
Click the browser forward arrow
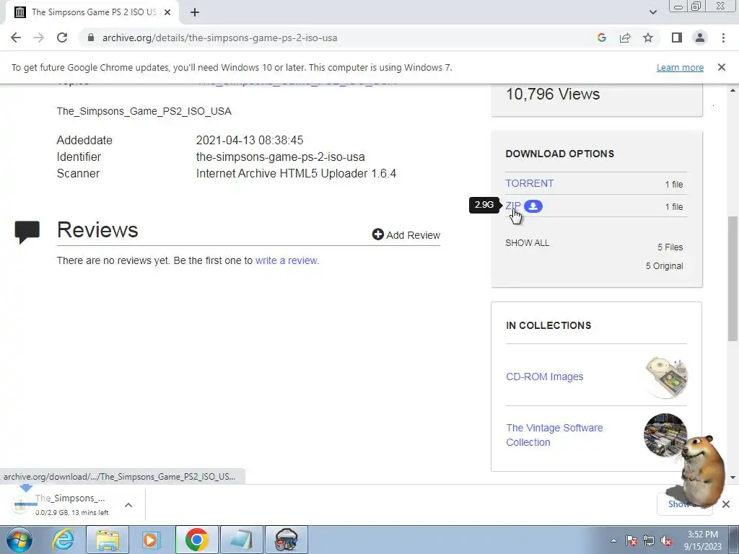(x=39, y=38)
